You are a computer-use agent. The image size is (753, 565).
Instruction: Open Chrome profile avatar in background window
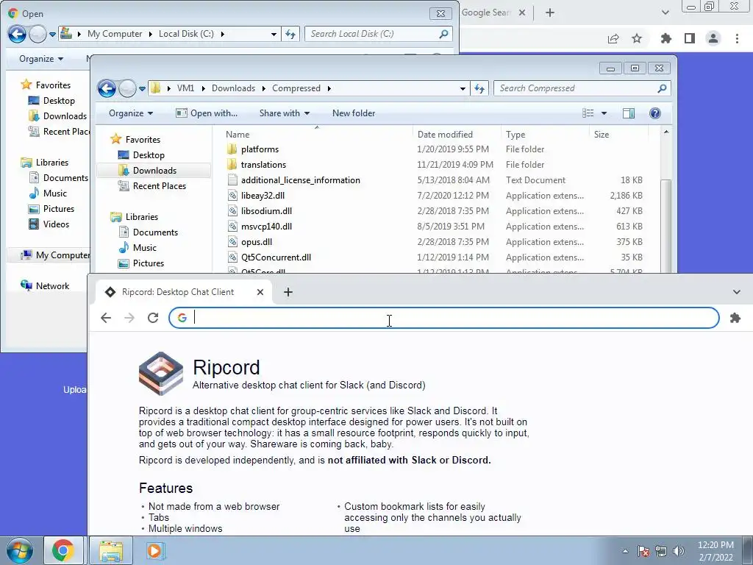coord(713,38)
